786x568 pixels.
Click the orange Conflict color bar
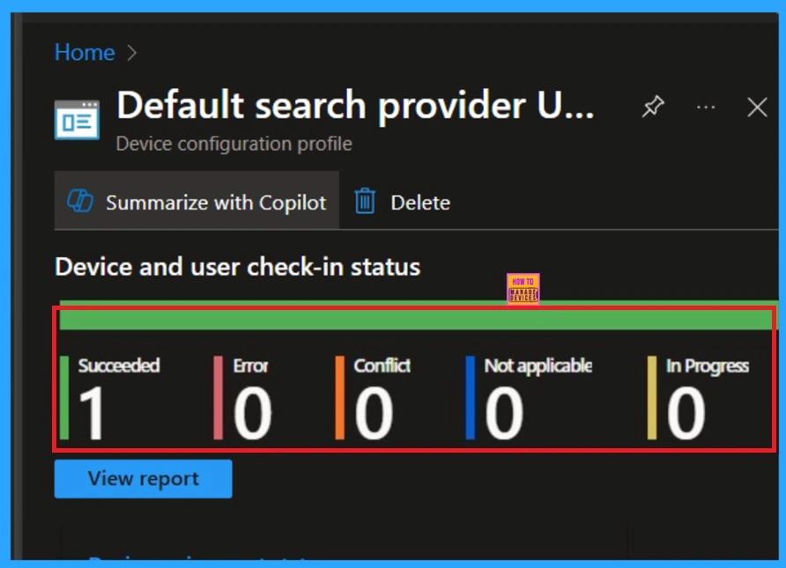click(340, 398)
